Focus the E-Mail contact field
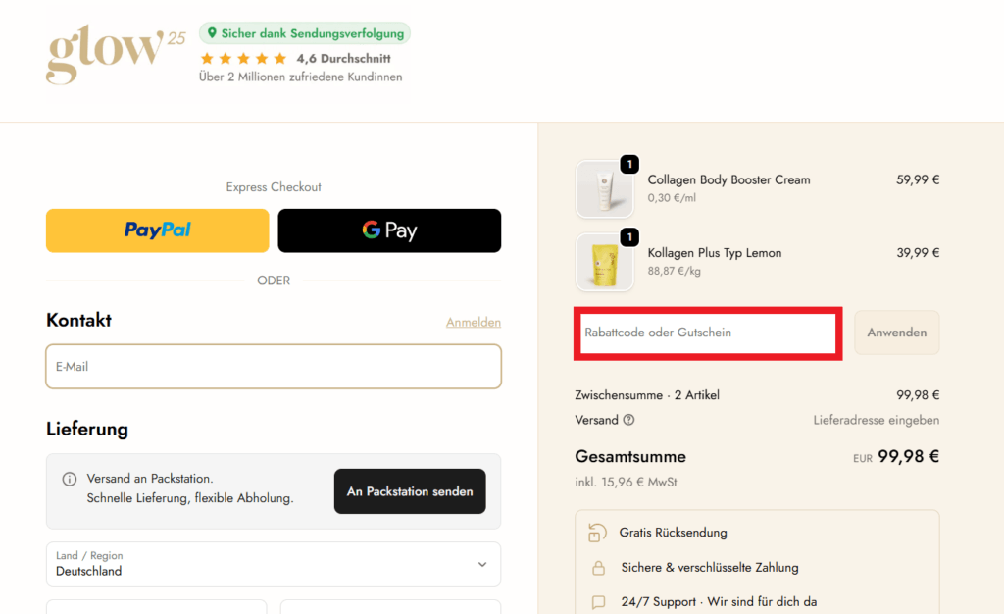1004x614 pixels. [274, 367]
